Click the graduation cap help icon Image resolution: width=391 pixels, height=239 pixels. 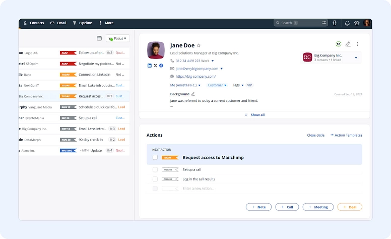point(357,23)
